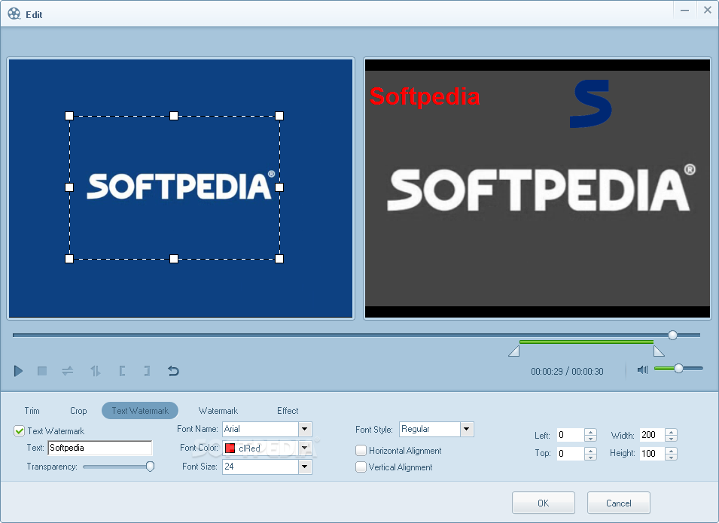Click the bottom-middle crop selection handle

(174, 259)
